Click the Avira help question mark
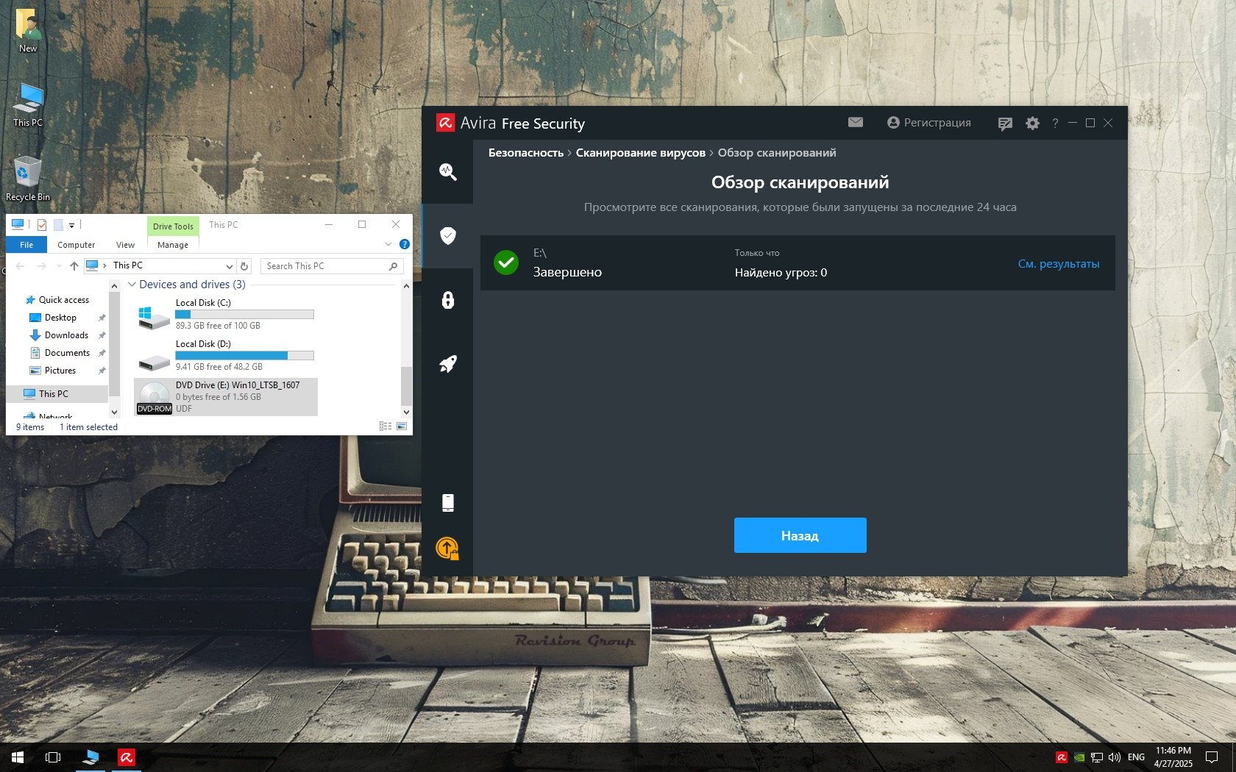This screenshot has height=772, width=1236. [x=1055, y=123]
